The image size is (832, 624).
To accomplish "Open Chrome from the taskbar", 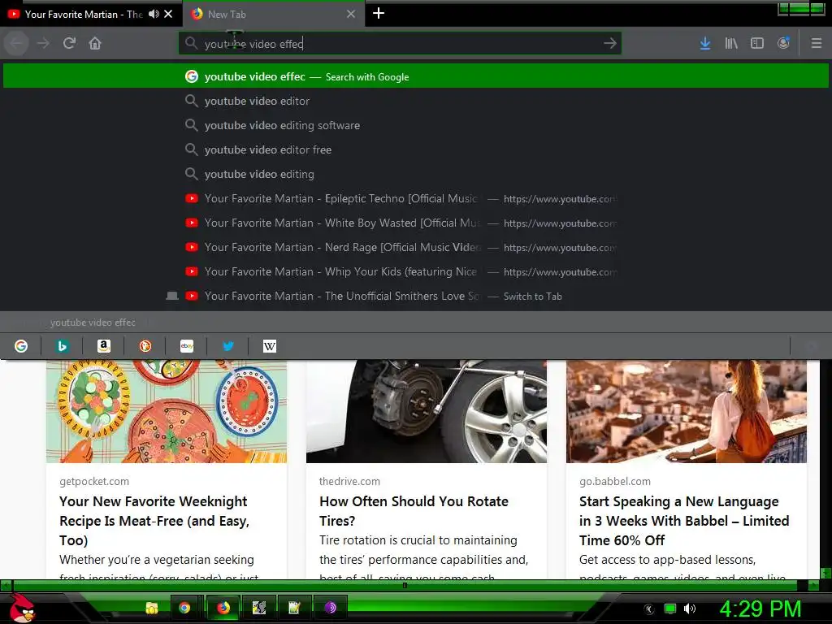I will (x=184, y=608).
